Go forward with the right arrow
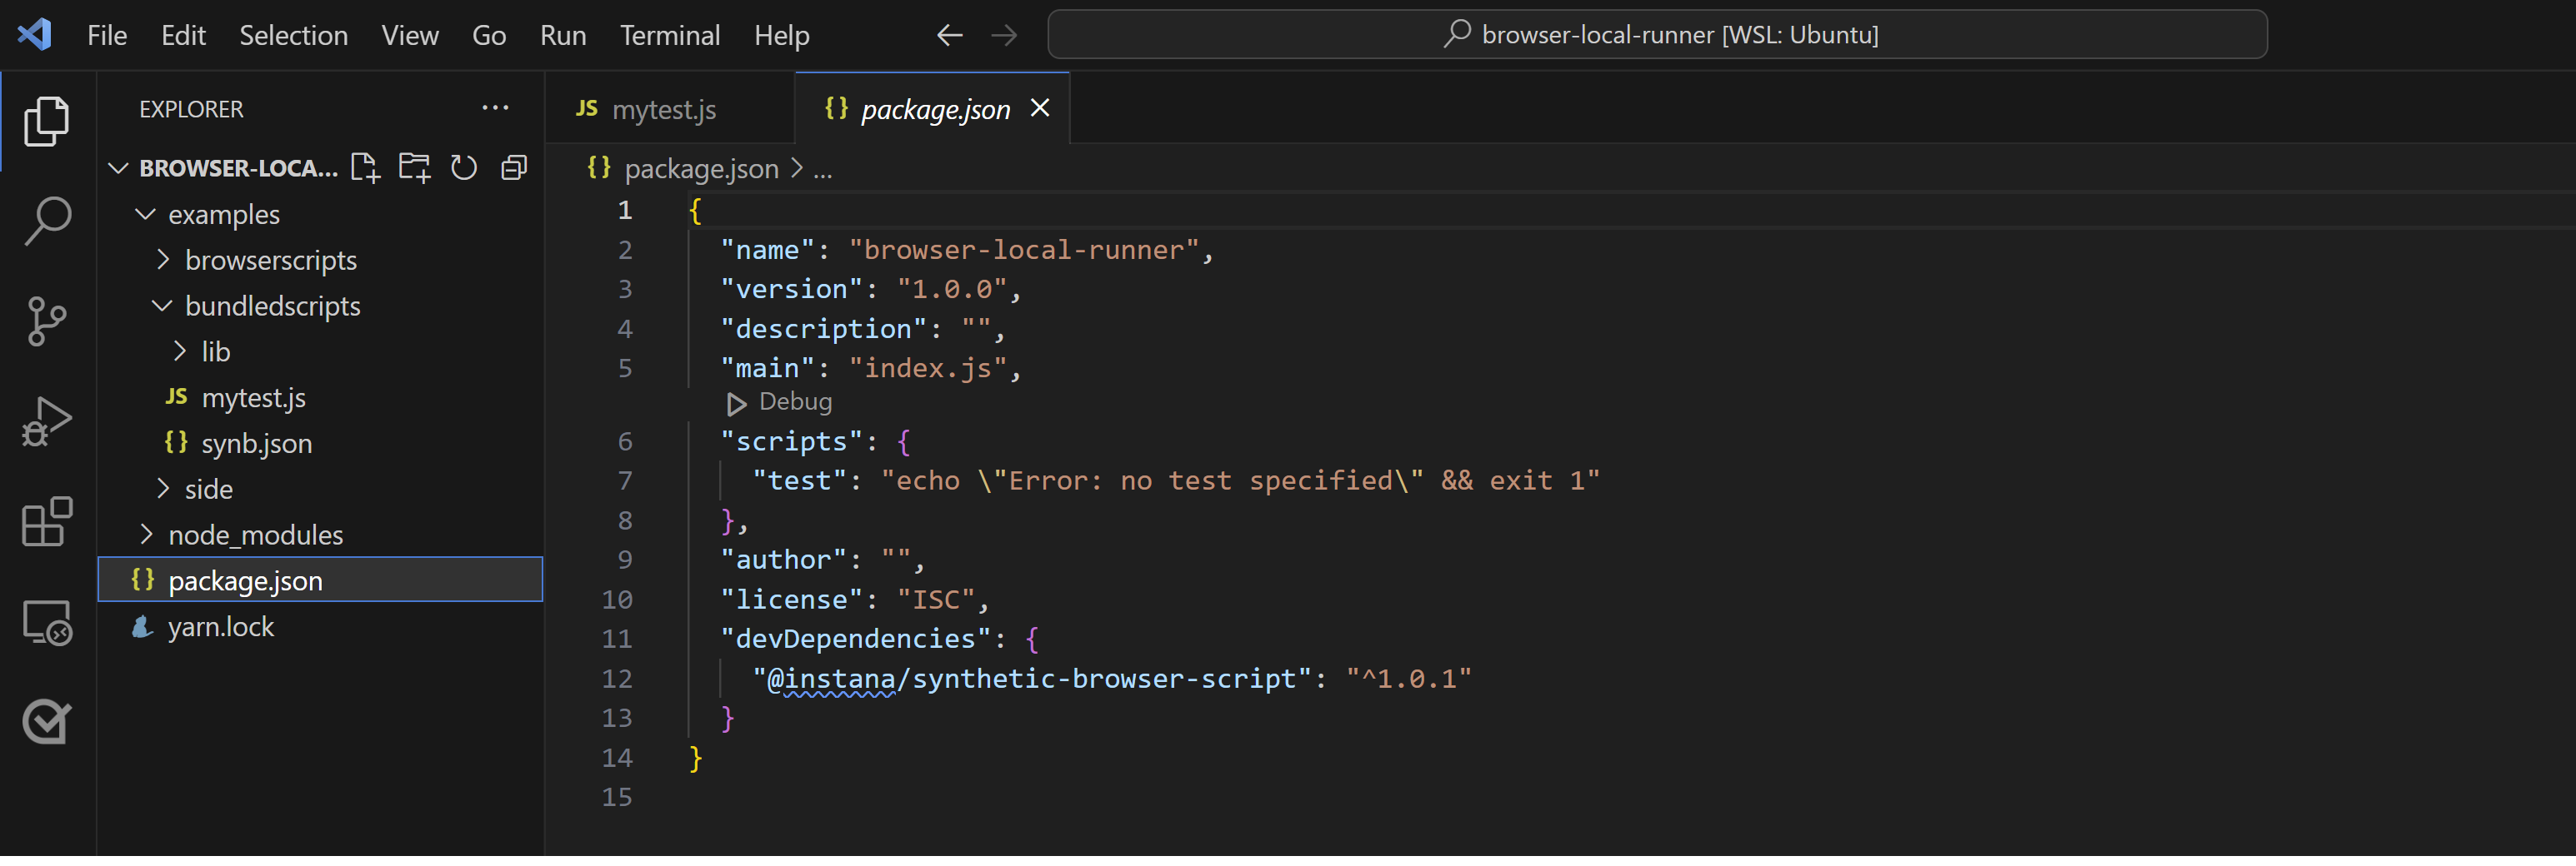The height and width of the screenshot is (866, 2576). click(1004, 36)
